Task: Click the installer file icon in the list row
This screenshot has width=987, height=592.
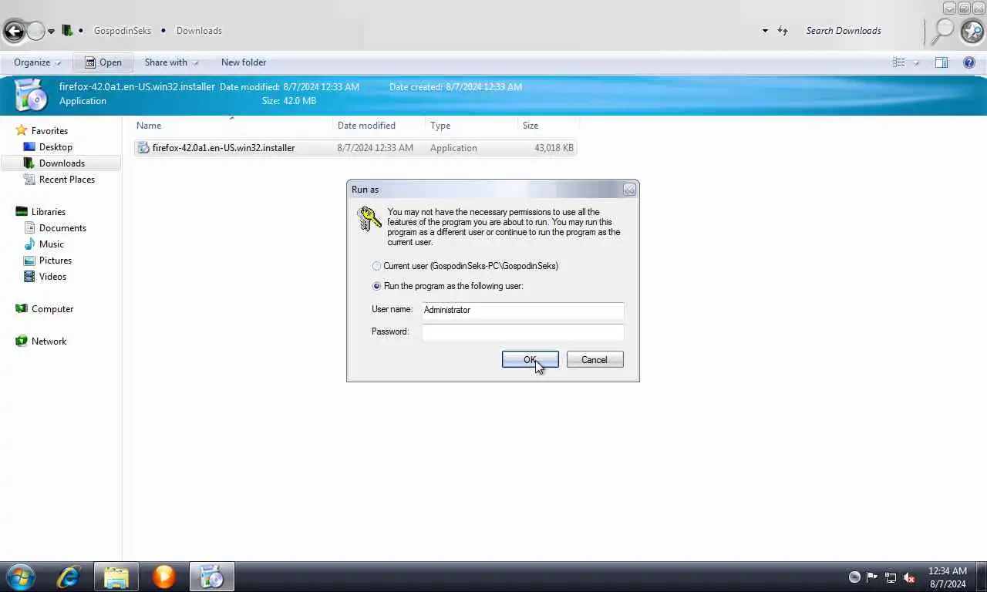Action: (x=143, y=148)
